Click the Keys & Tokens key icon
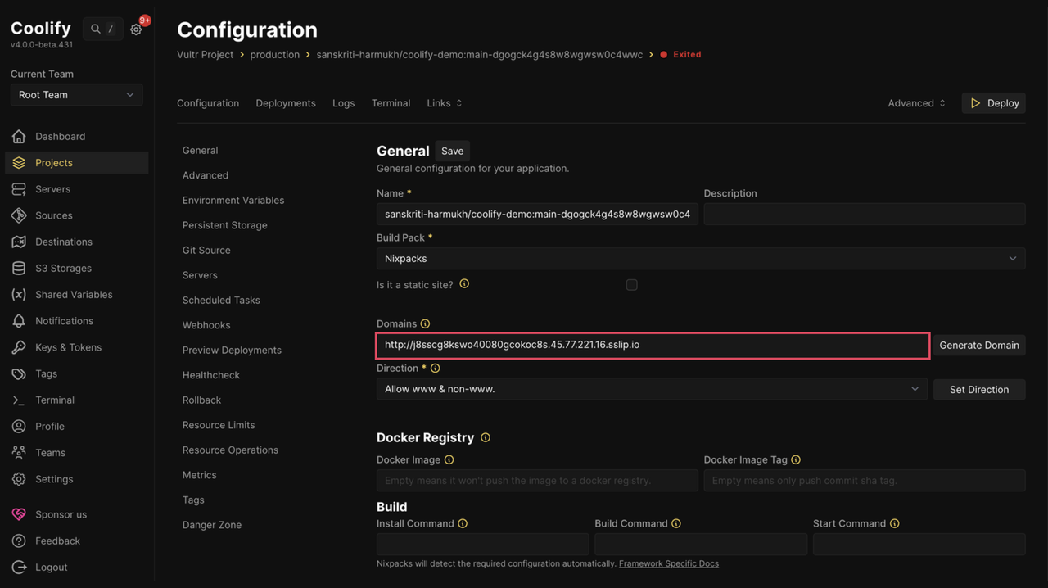The image size is (1048, 588). click(x=19, y=347)
